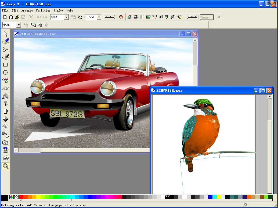The height and width of the screenshot is (208, 278).
Task: Create a new document
Action: point(5,17)
